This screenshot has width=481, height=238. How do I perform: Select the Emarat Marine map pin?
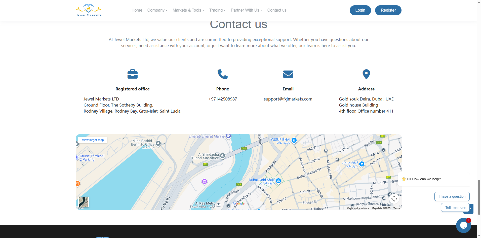pyautogui.click(x=228, y=136)
